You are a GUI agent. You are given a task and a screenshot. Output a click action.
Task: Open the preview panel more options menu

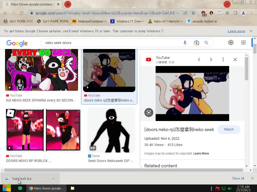[x=223, y=59]
